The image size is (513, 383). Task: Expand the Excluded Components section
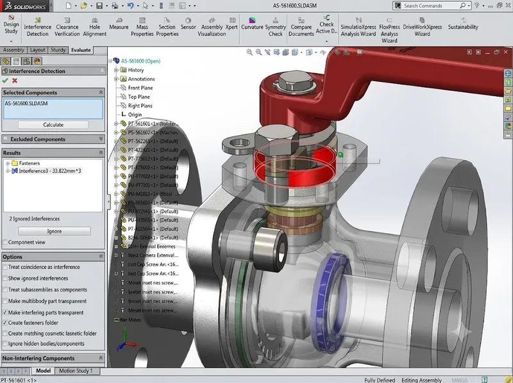coord(101,139)
